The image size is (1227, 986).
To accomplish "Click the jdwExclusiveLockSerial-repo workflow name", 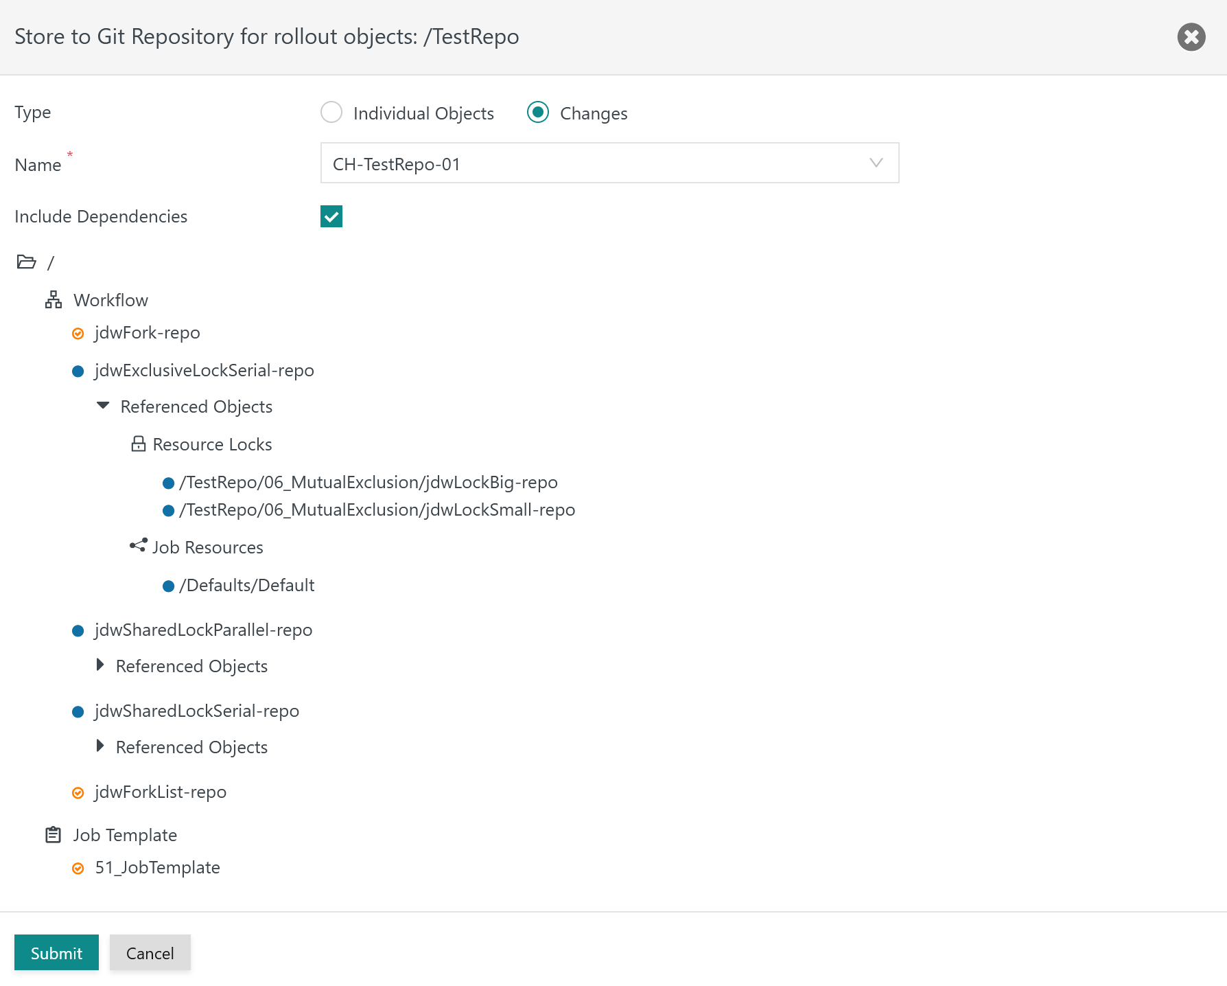I will (x=204, y=371).
